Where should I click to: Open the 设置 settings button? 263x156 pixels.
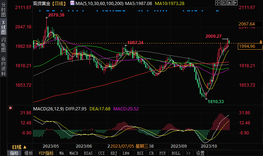[200, 153]
